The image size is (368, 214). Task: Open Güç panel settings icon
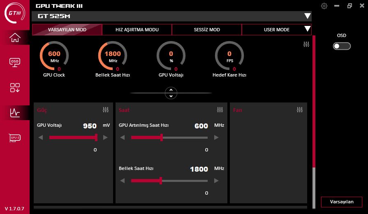106,110
